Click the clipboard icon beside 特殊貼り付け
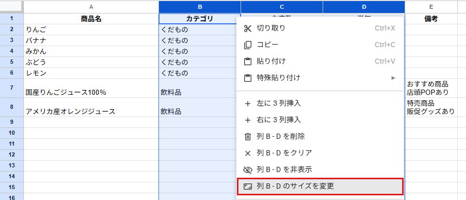Viewport: 466px width, 200px height. 248,78
